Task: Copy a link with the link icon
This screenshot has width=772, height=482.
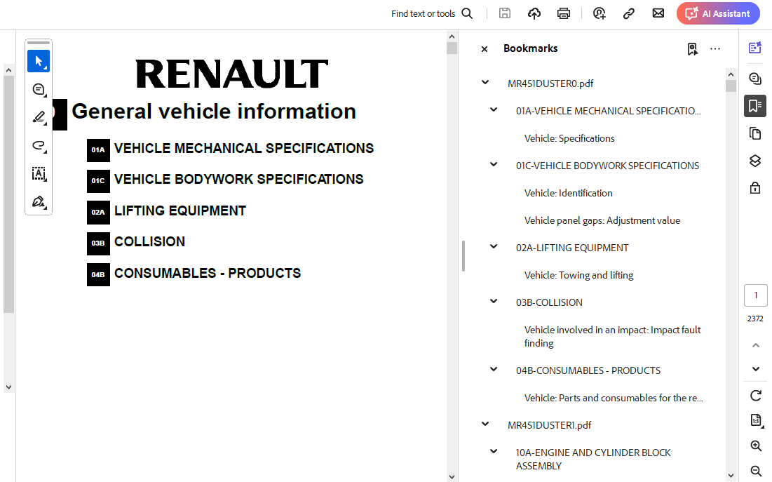Action: coord(629,13)
